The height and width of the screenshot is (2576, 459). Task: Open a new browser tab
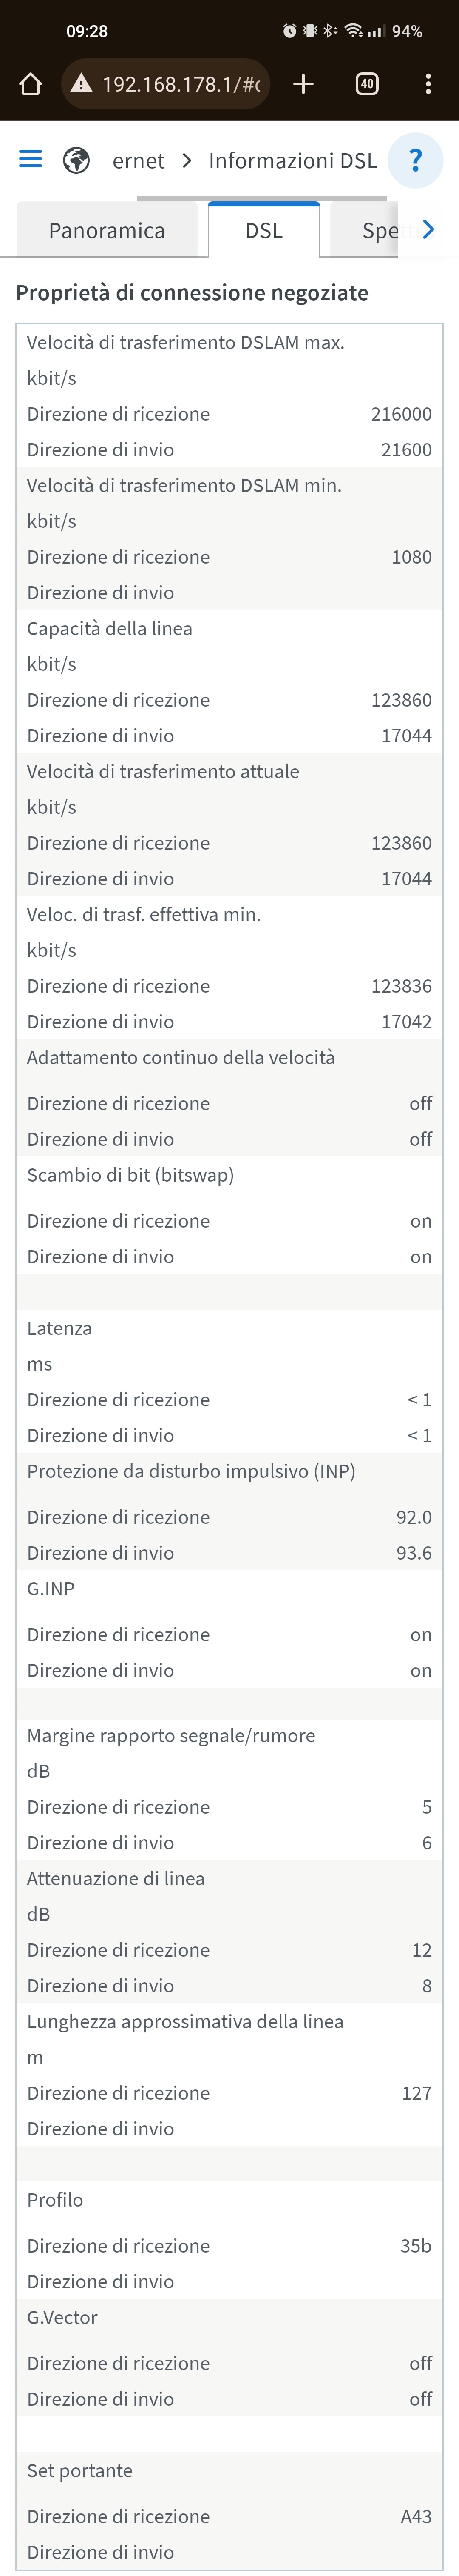[303, 84]
